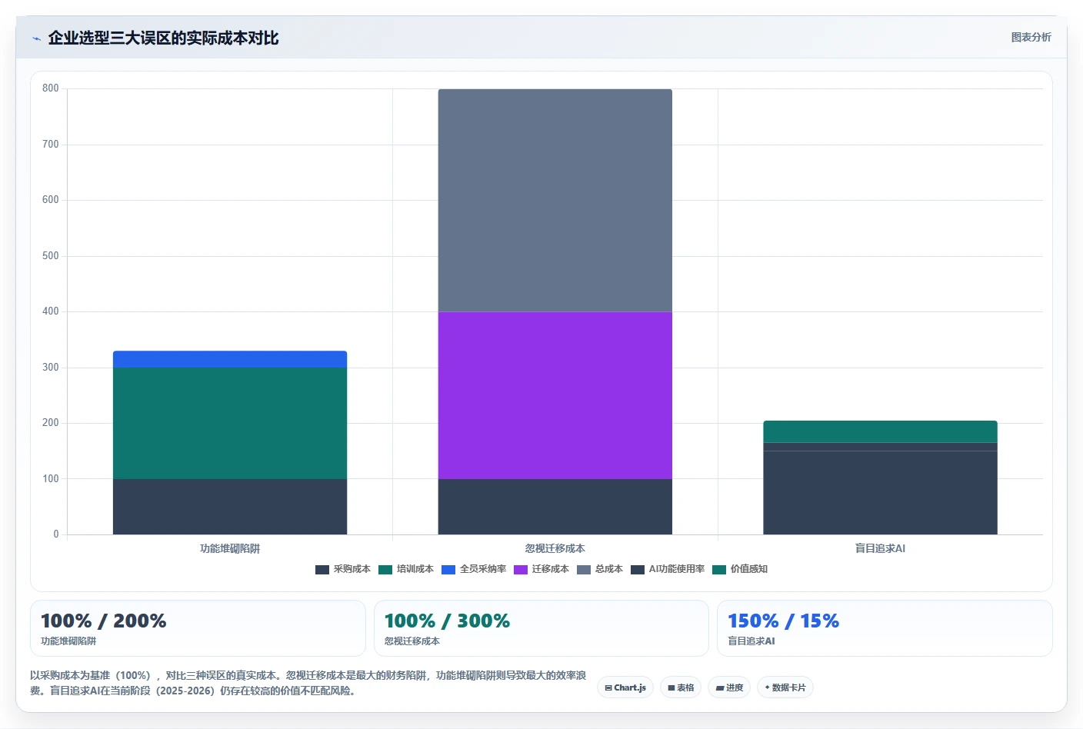
Task: Toggle the 总成本 legend item
Action: pos(600,569)
